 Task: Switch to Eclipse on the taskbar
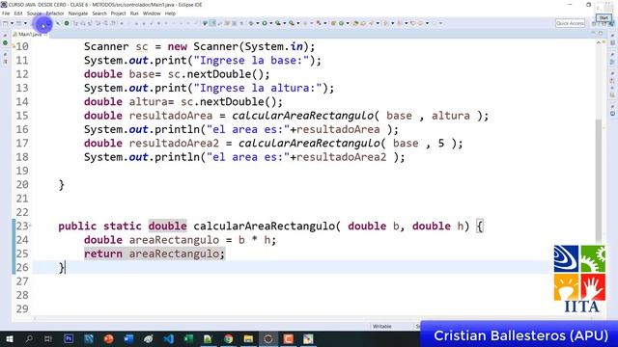click(x=268, y=338)
